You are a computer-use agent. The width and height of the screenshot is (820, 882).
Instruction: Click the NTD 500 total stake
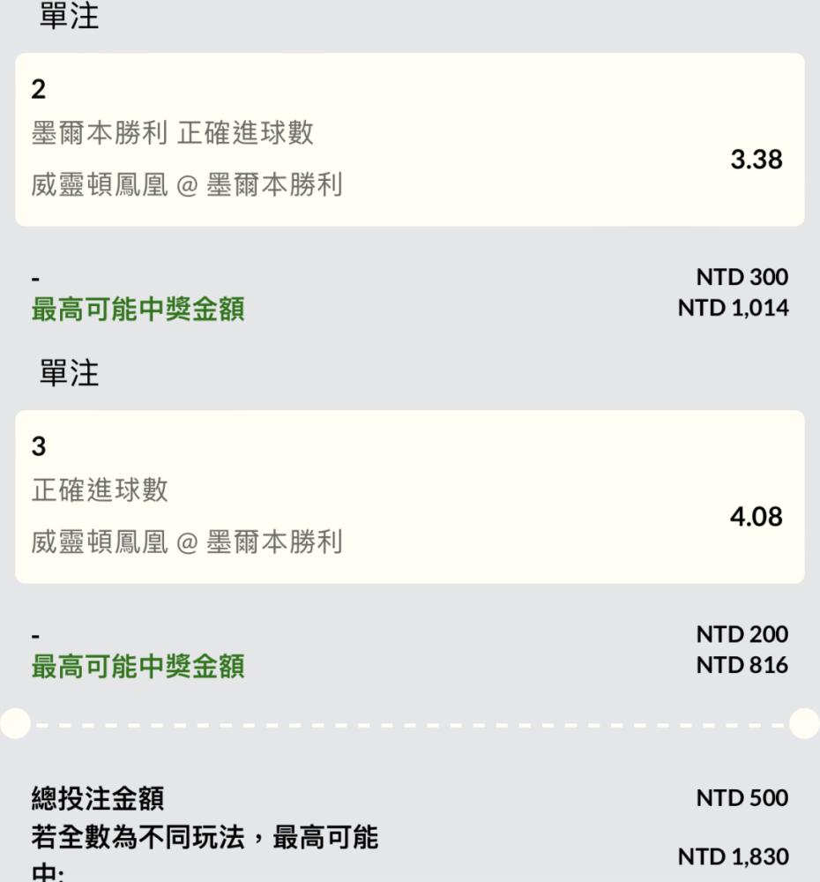pyautogui.click(x=742, y=797)
